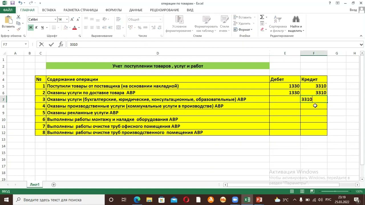Click the increase indent icon

click(111, 28)
